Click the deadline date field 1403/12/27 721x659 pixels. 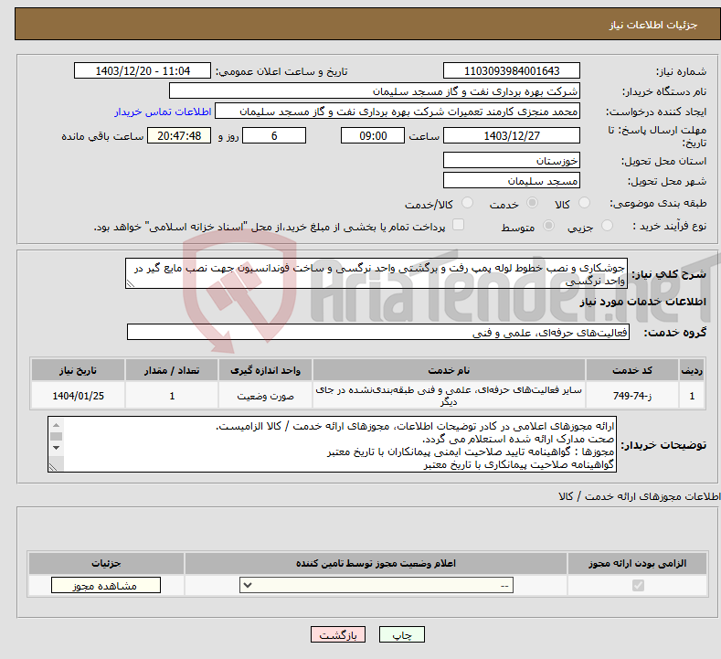[x=512, y=135]
